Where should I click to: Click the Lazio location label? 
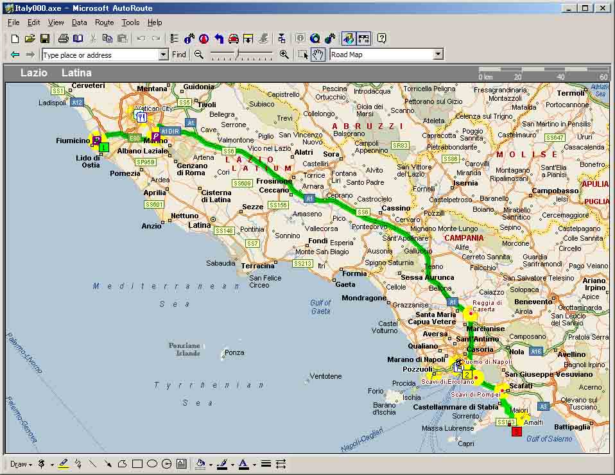34,73
